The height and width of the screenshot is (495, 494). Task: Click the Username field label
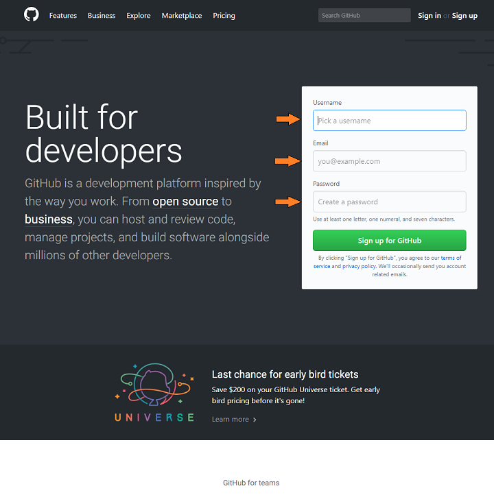point(327,103)
